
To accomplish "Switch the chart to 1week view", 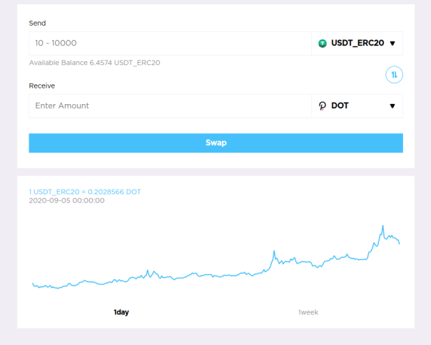I will [308, 312].
